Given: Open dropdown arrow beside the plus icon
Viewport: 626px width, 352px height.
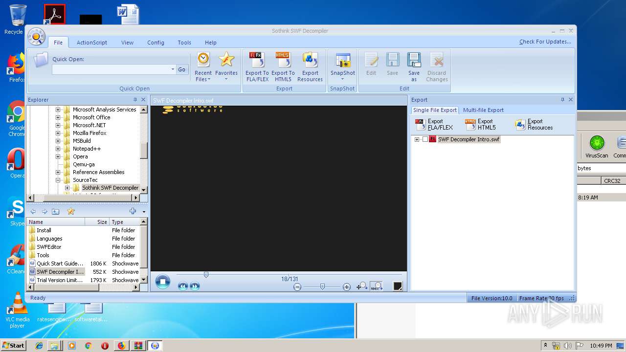Looking at the screenshot, I should tap(144, 212).
